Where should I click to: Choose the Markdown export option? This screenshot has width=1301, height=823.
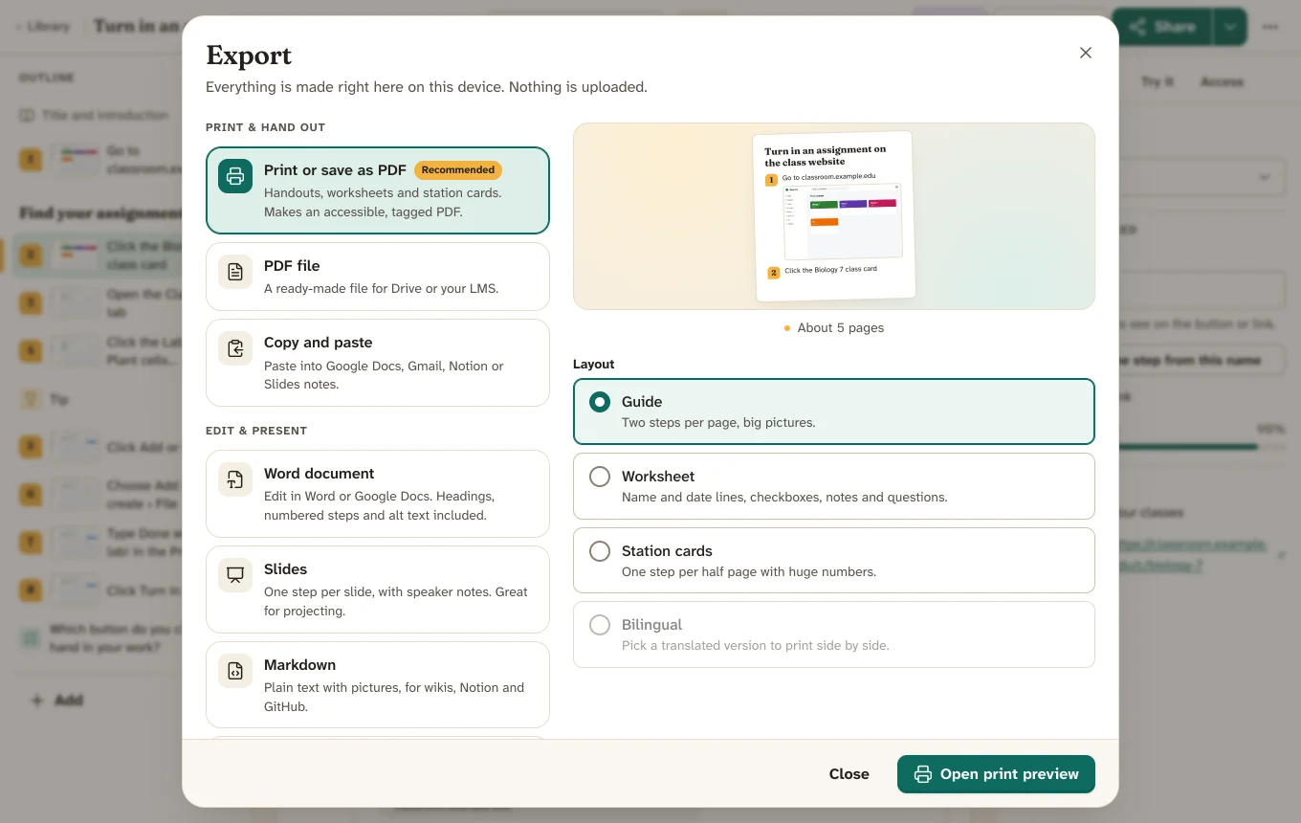click(378, 685)
